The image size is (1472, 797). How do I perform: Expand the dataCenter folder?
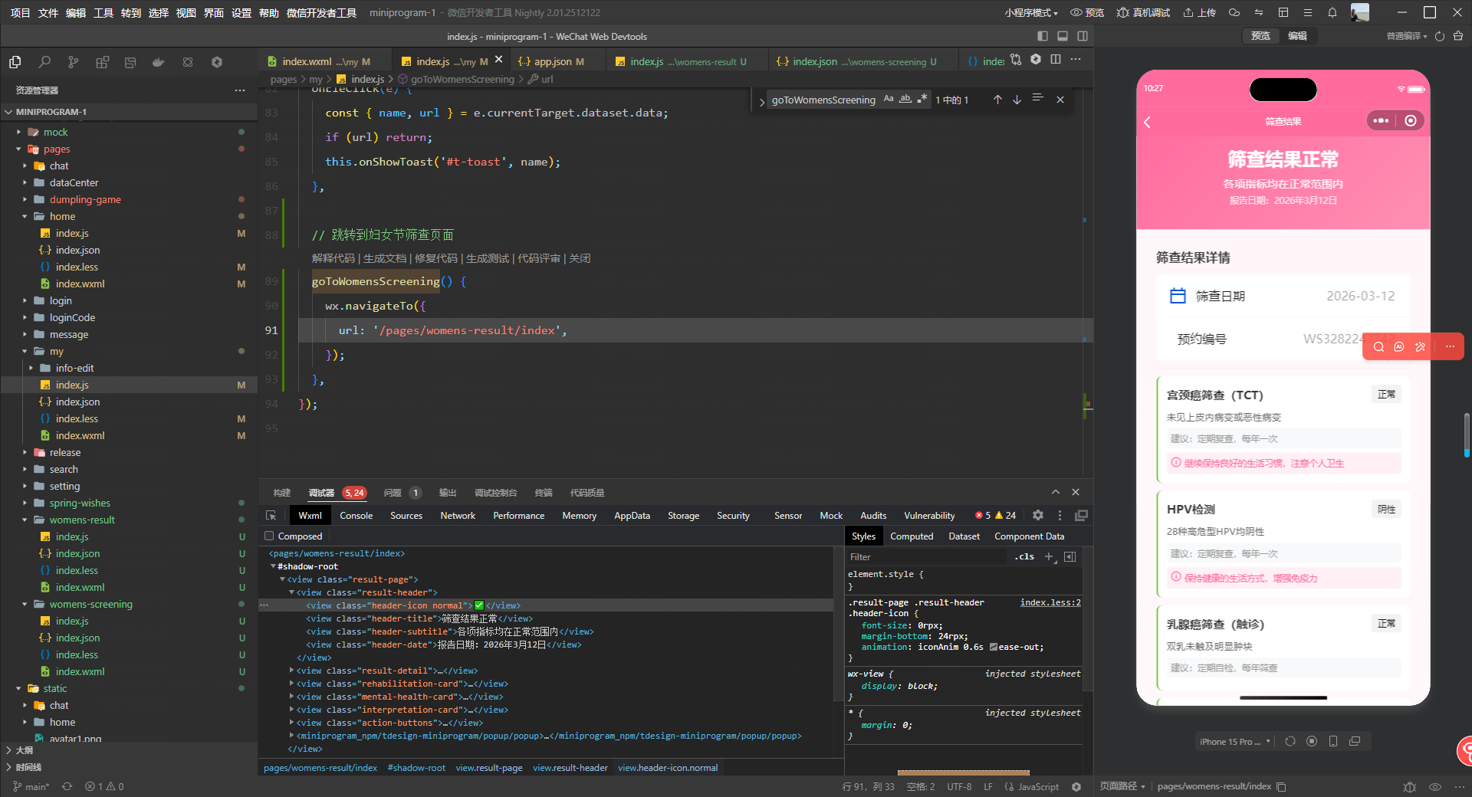pyautogui.click(x=74, y=182)
